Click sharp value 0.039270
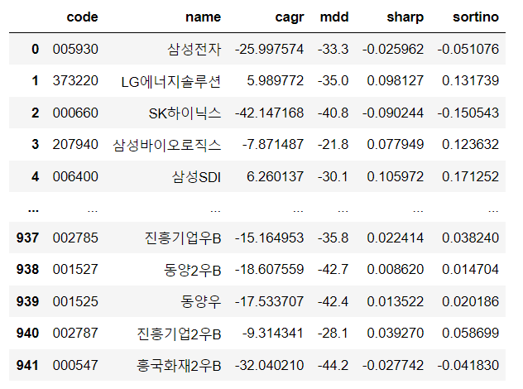 tap(396, 333)
